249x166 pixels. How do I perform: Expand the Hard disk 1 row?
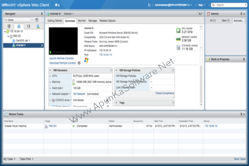[50, 88]
